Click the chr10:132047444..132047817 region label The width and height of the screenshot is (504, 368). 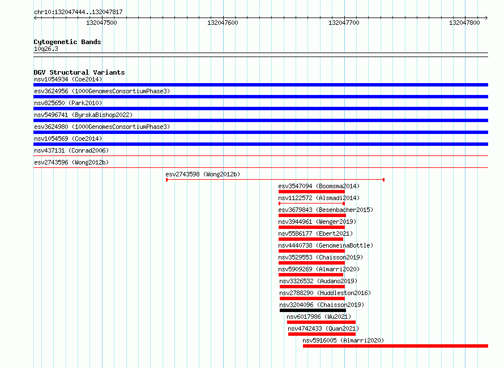(78, 12)
